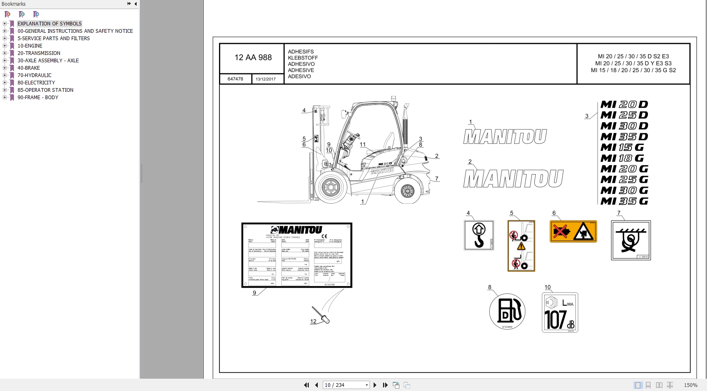Click the rivet illustration item 12

[320, 314]
